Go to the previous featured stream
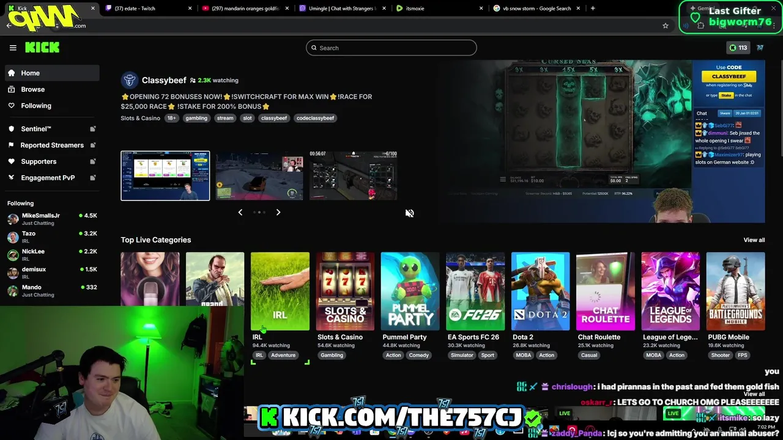 (x=240, y=212)
